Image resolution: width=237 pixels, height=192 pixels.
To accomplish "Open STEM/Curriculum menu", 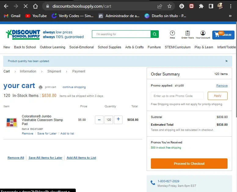I will pos(178,47).
